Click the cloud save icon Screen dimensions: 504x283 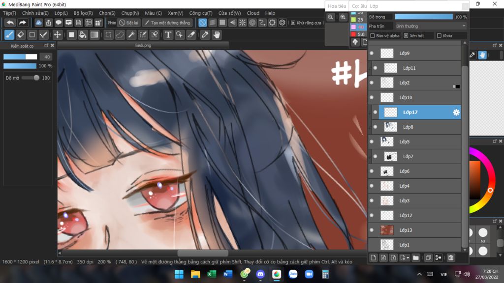point(38,23)
